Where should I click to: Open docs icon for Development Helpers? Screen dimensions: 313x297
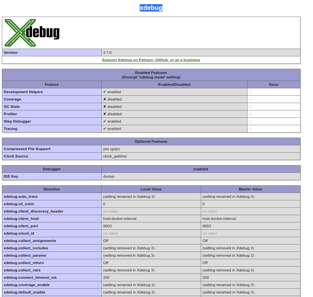[x=250, y=92]
